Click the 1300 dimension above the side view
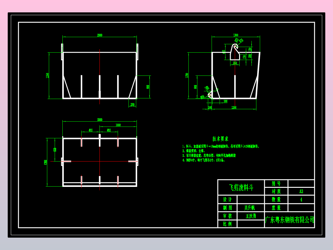 [236, 35]
